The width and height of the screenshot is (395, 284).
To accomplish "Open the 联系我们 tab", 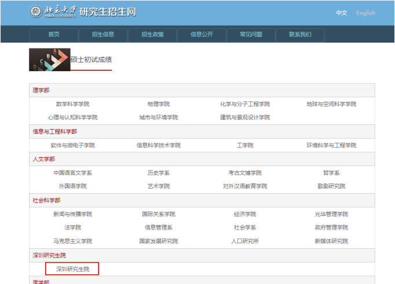I will [300, 35].
